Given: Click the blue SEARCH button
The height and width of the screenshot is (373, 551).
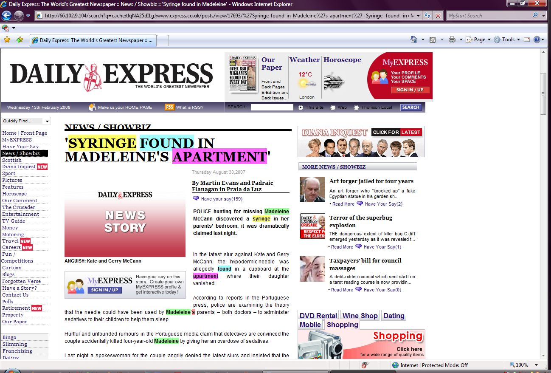Looking at the screenshot, I should click(x=410, y=107).
